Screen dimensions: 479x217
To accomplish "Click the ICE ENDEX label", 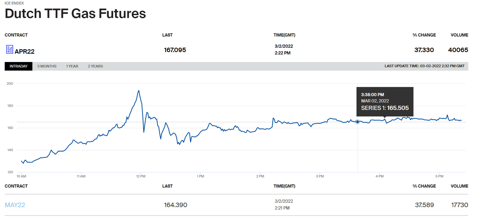I will click(14, 3).
